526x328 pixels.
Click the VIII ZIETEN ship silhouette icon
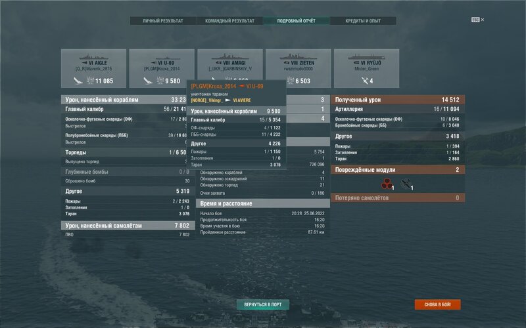click(x=299, y=57)
